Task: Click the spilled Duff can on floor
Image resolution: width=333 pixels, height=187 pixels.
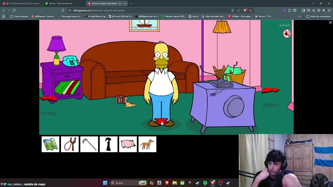Action: coord(122,100)
